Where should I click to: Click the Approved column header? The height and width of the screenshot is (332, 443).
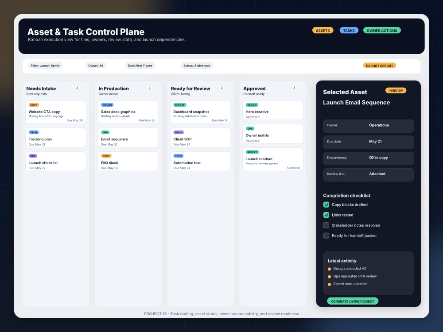click(254, 89)
